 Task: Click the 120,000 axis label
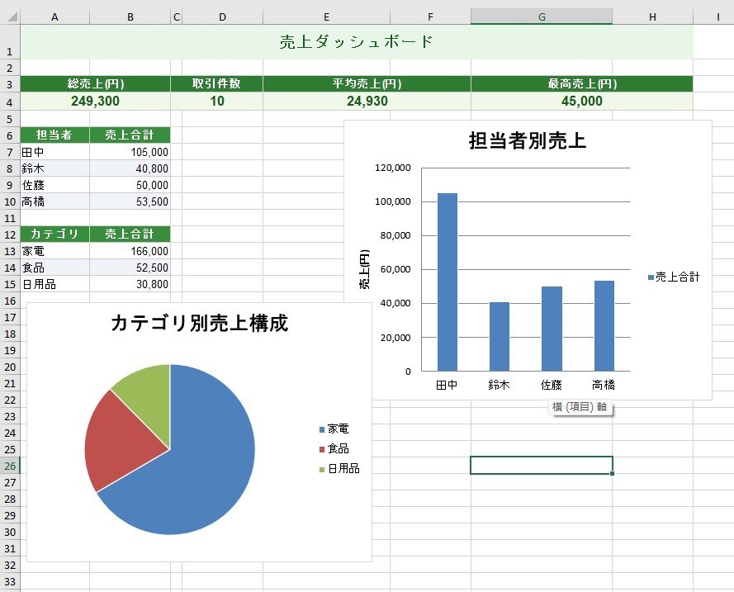[x=392, y=168]
